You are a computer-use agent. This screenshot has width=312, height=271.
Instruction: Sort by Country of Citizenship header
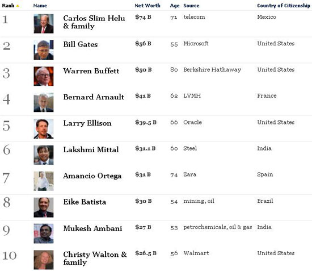pos(284,6)
